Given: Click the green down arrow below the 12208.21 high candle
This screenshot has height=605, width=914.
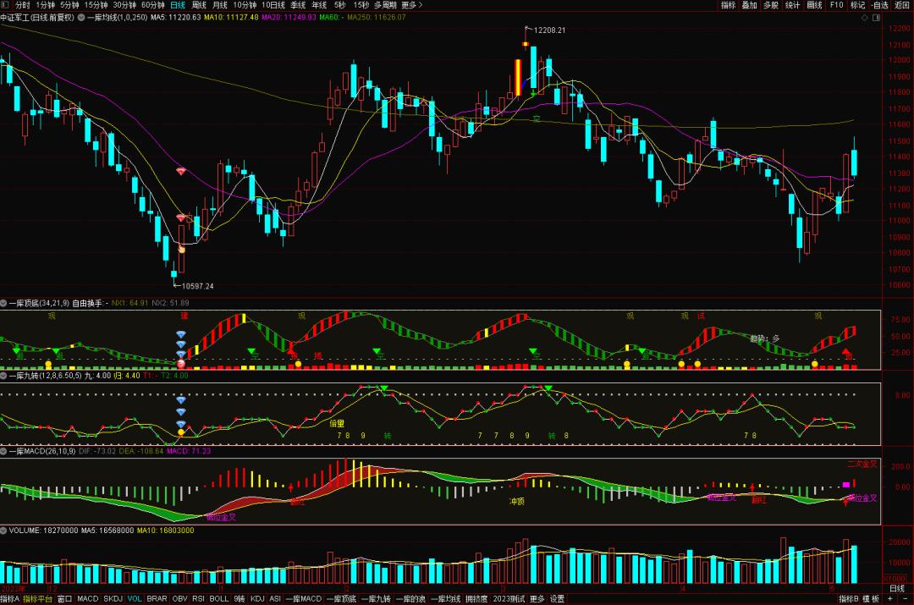Looking at the screenshot, I should (x=533, y=93).
